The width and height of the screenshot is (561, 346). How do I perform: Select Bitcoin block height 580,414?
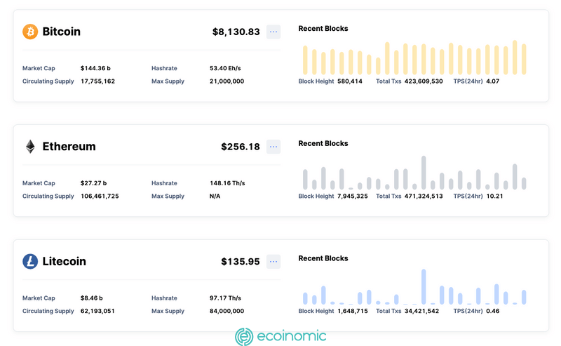click(x=350, y=81)
